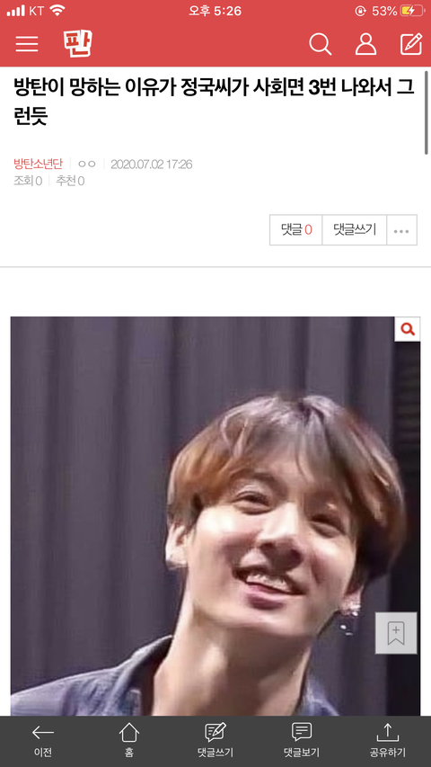Screen dimensions: 431x767
Task: Open the 방탄소년단 category link
Action: point(38,164)
